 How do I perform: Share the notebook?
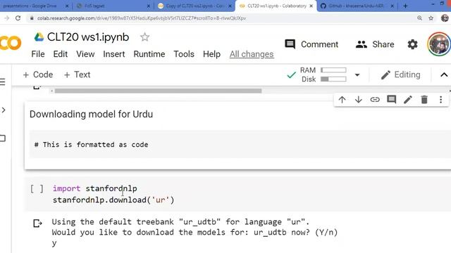375,44
